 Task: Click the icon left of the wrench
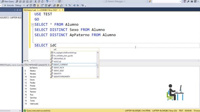tap(185, 1)
